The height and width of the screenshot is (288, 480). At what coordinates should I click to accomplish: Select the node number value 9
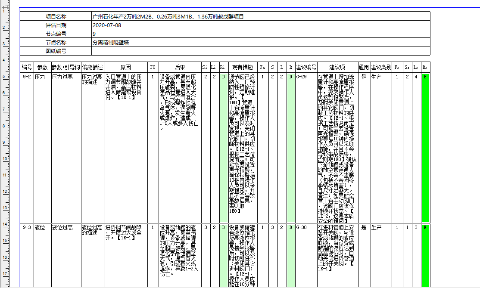(x=94, y=34)
